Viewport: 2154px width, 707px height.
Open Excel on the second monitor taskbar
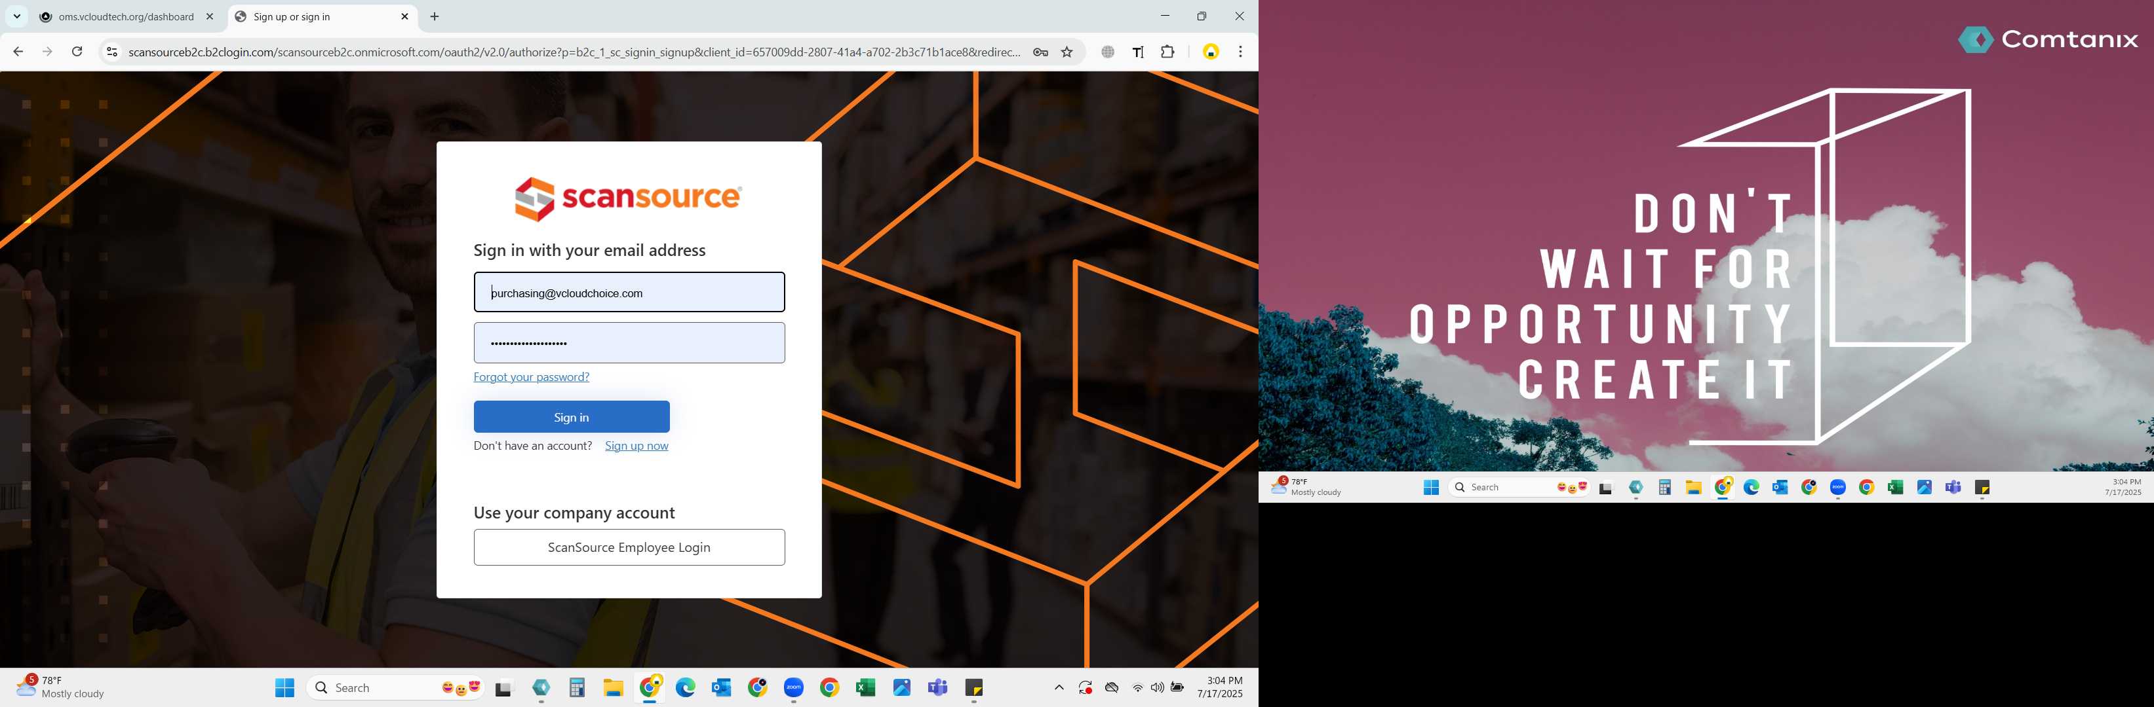pos(1896,488)
